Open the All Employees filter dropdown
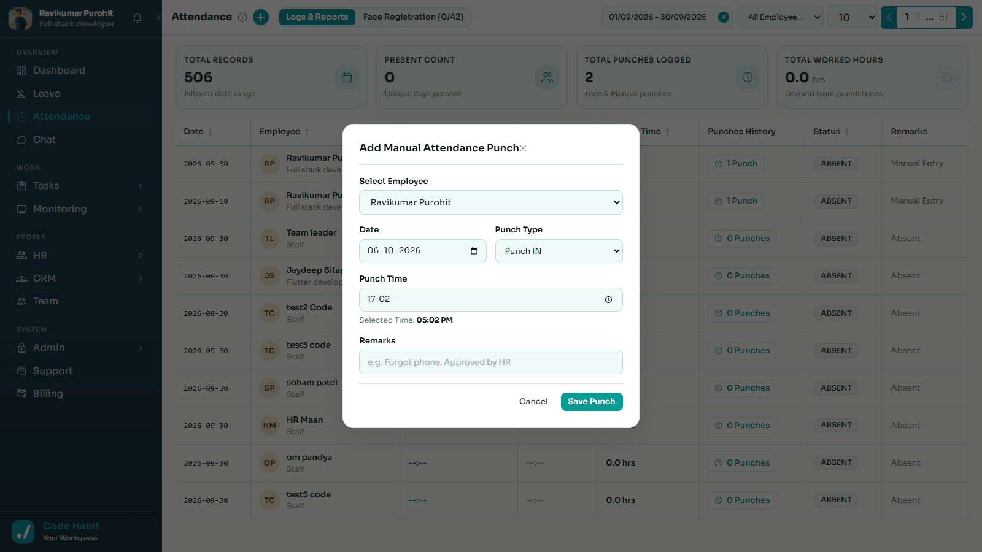 780,17
